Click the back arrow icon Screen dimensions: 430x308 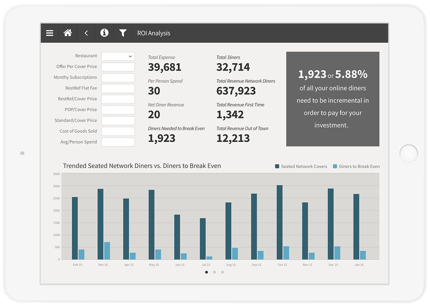pos(86,33)
